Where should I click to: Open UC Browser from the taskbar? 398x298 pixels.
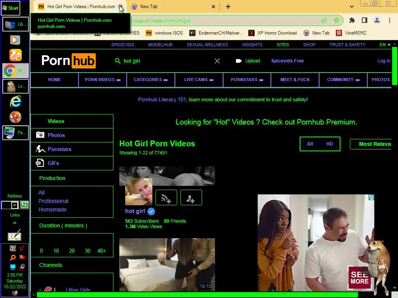pyautogui.click(x=16, y=55)
